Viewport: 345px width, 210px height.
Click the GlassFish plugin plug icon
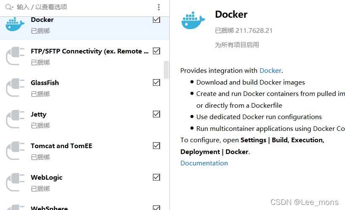pos(15,88)
